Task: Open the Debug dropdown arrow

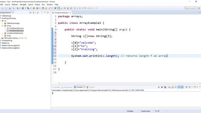Action: click(x=20, y=8)
